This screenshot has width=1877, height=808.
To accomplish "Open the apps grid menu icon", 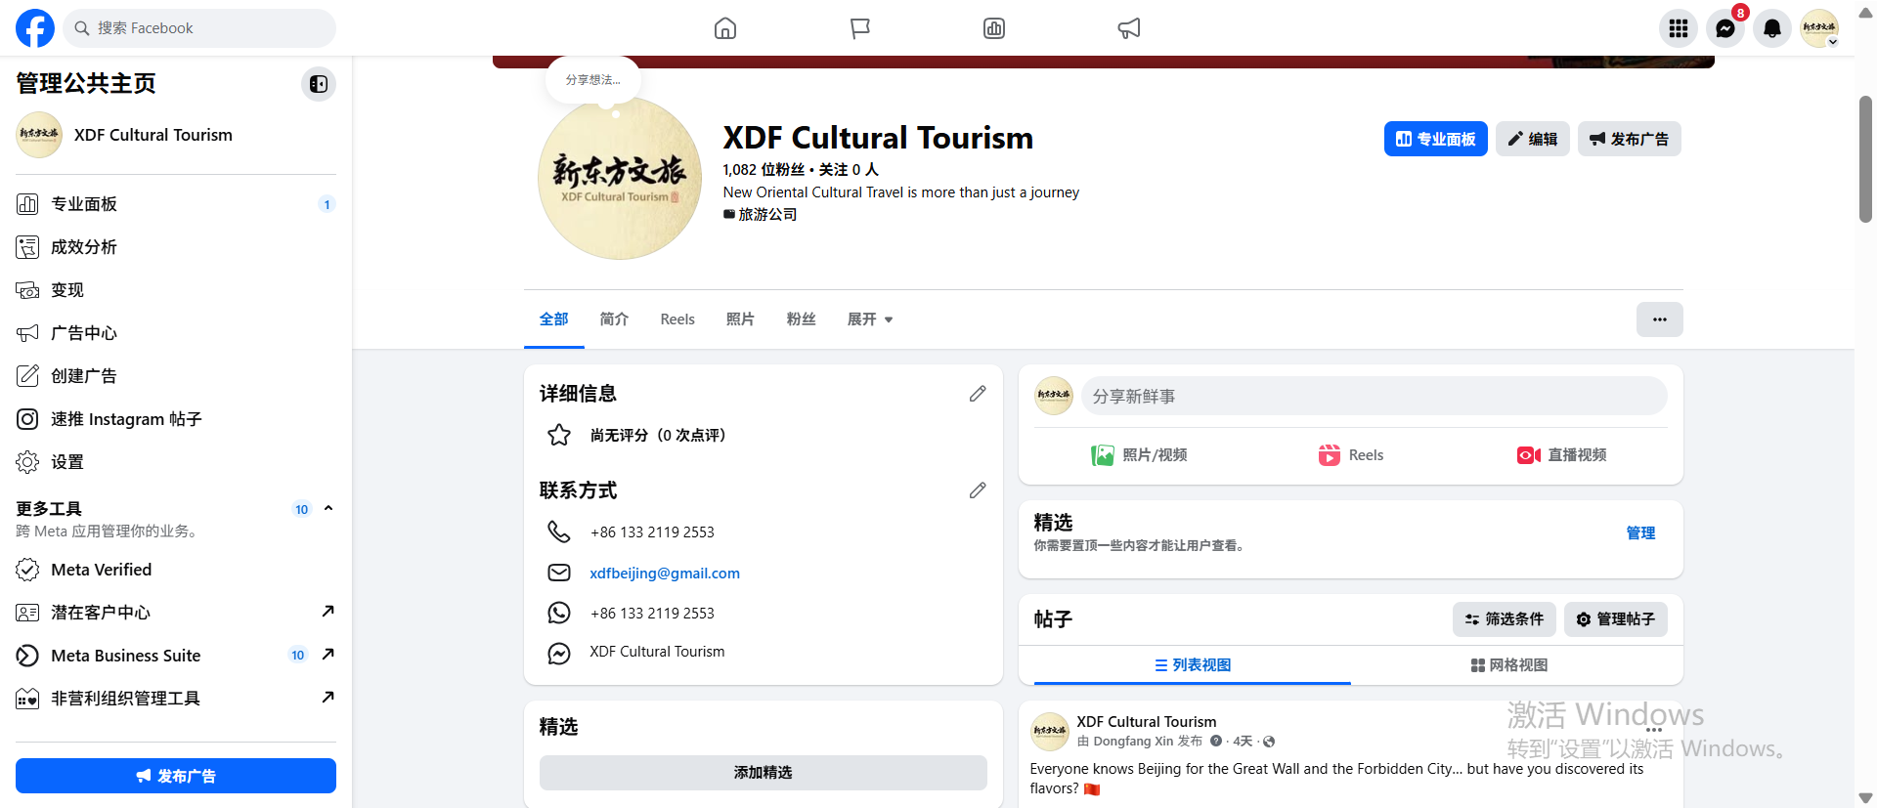I will [x=1679, y=28].
